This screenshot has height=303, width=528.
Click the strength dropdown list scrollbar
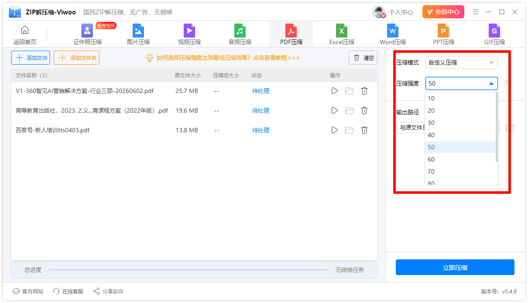(497, 127)
